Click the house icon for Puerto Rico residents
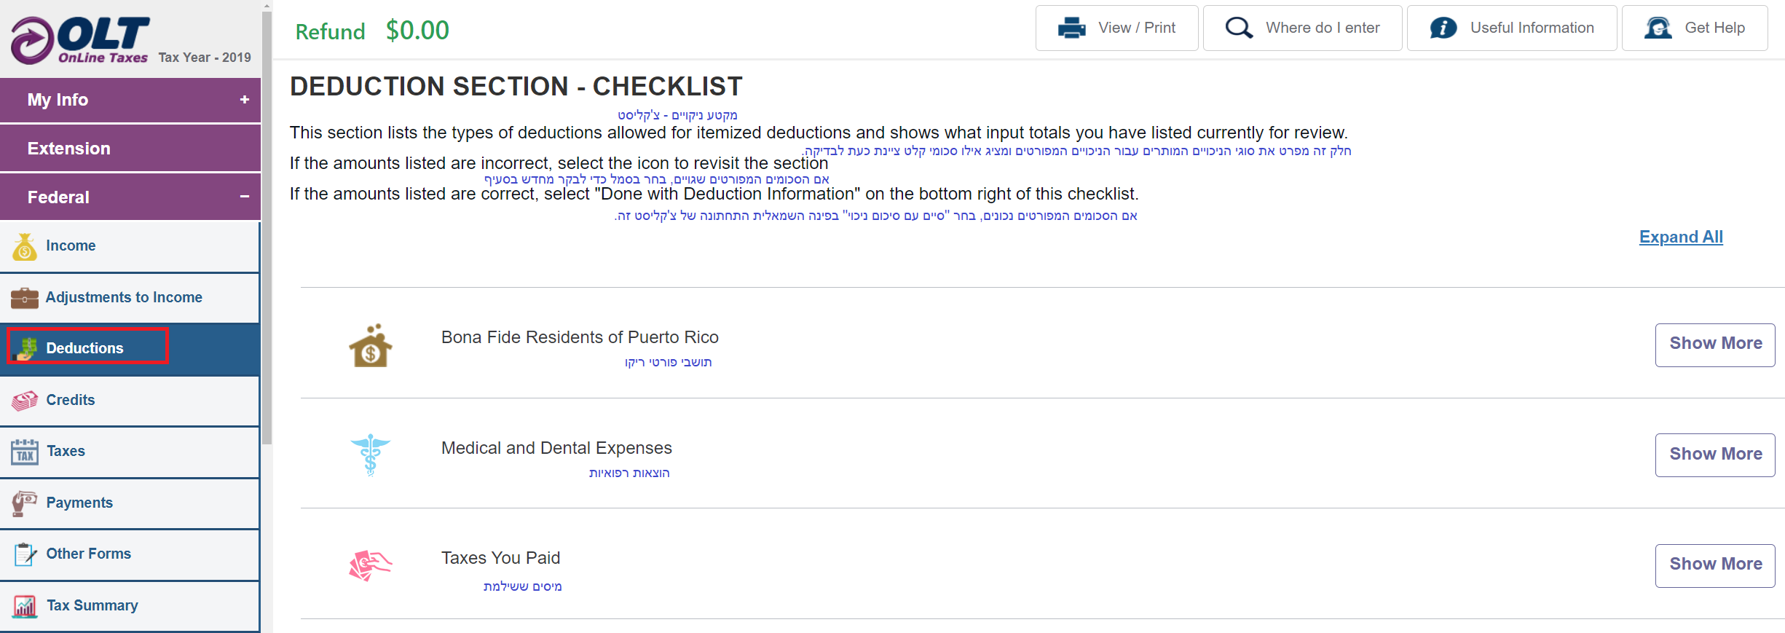The width and height of the screenshot is (1785, 633). 371,346
